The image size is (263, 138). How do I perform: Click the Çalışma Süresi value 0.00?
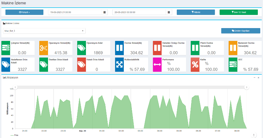pos(22,53)
